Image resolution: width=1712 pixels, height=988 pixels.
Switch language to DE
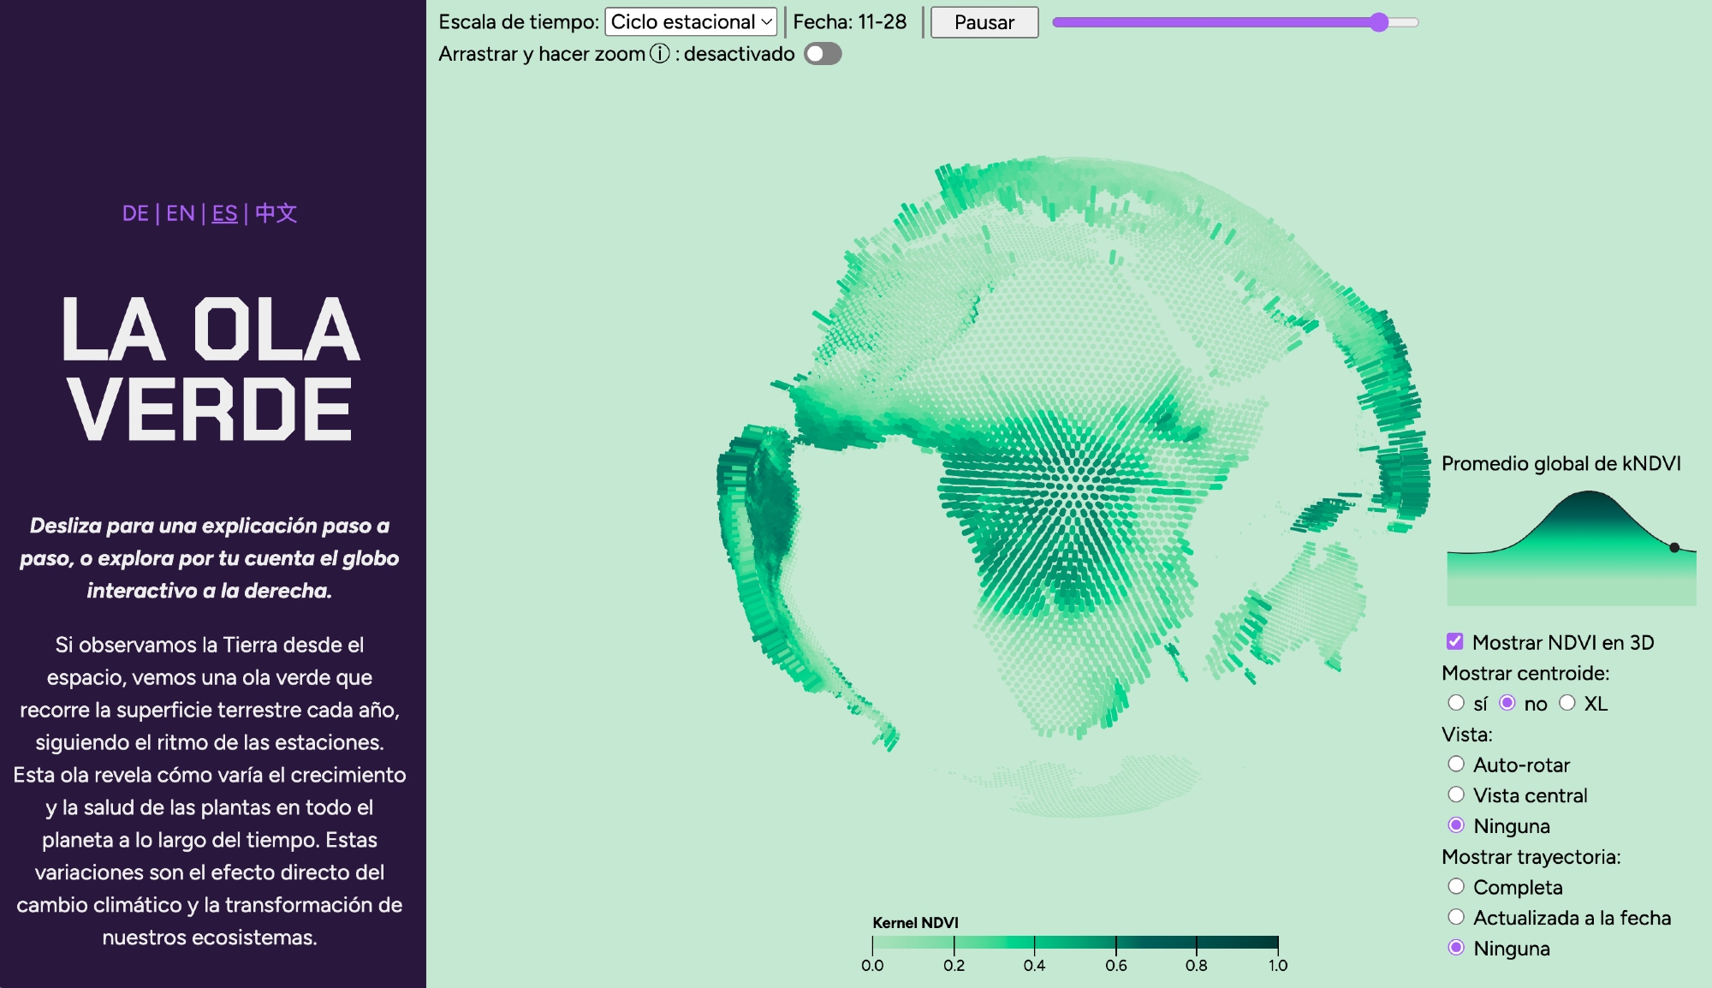[x=135, y=213]
